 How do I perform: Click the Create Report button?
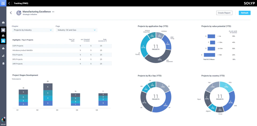click(x=224, y=13)
